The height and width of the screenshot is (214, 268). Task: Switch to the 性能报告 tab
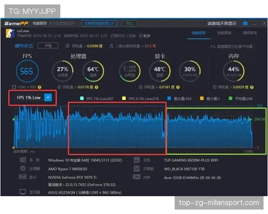tap(199, 33)
